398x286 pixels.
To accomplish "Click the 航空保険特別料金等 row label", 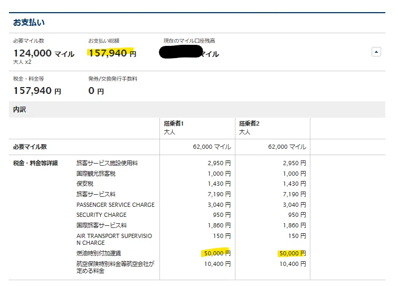I will point(115,267).
